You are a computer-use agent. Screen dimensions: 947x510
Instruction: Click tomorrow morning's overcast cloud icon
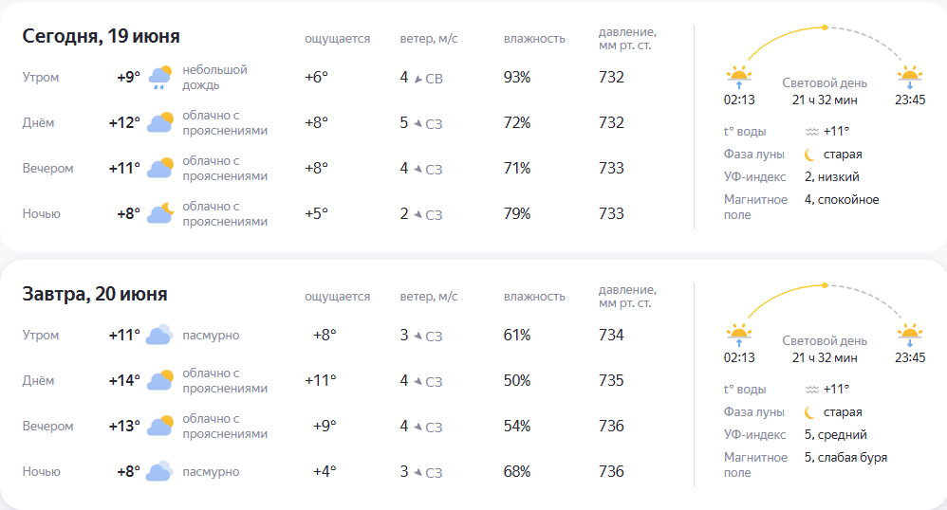[160, 335]
